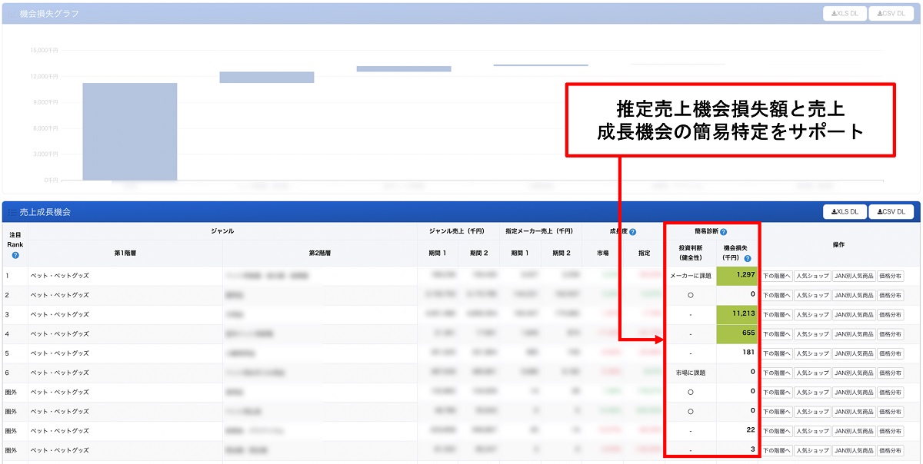Click the green 11,213 機会損失 cell
The image size is (923, 464).
[x=737, y=314]
